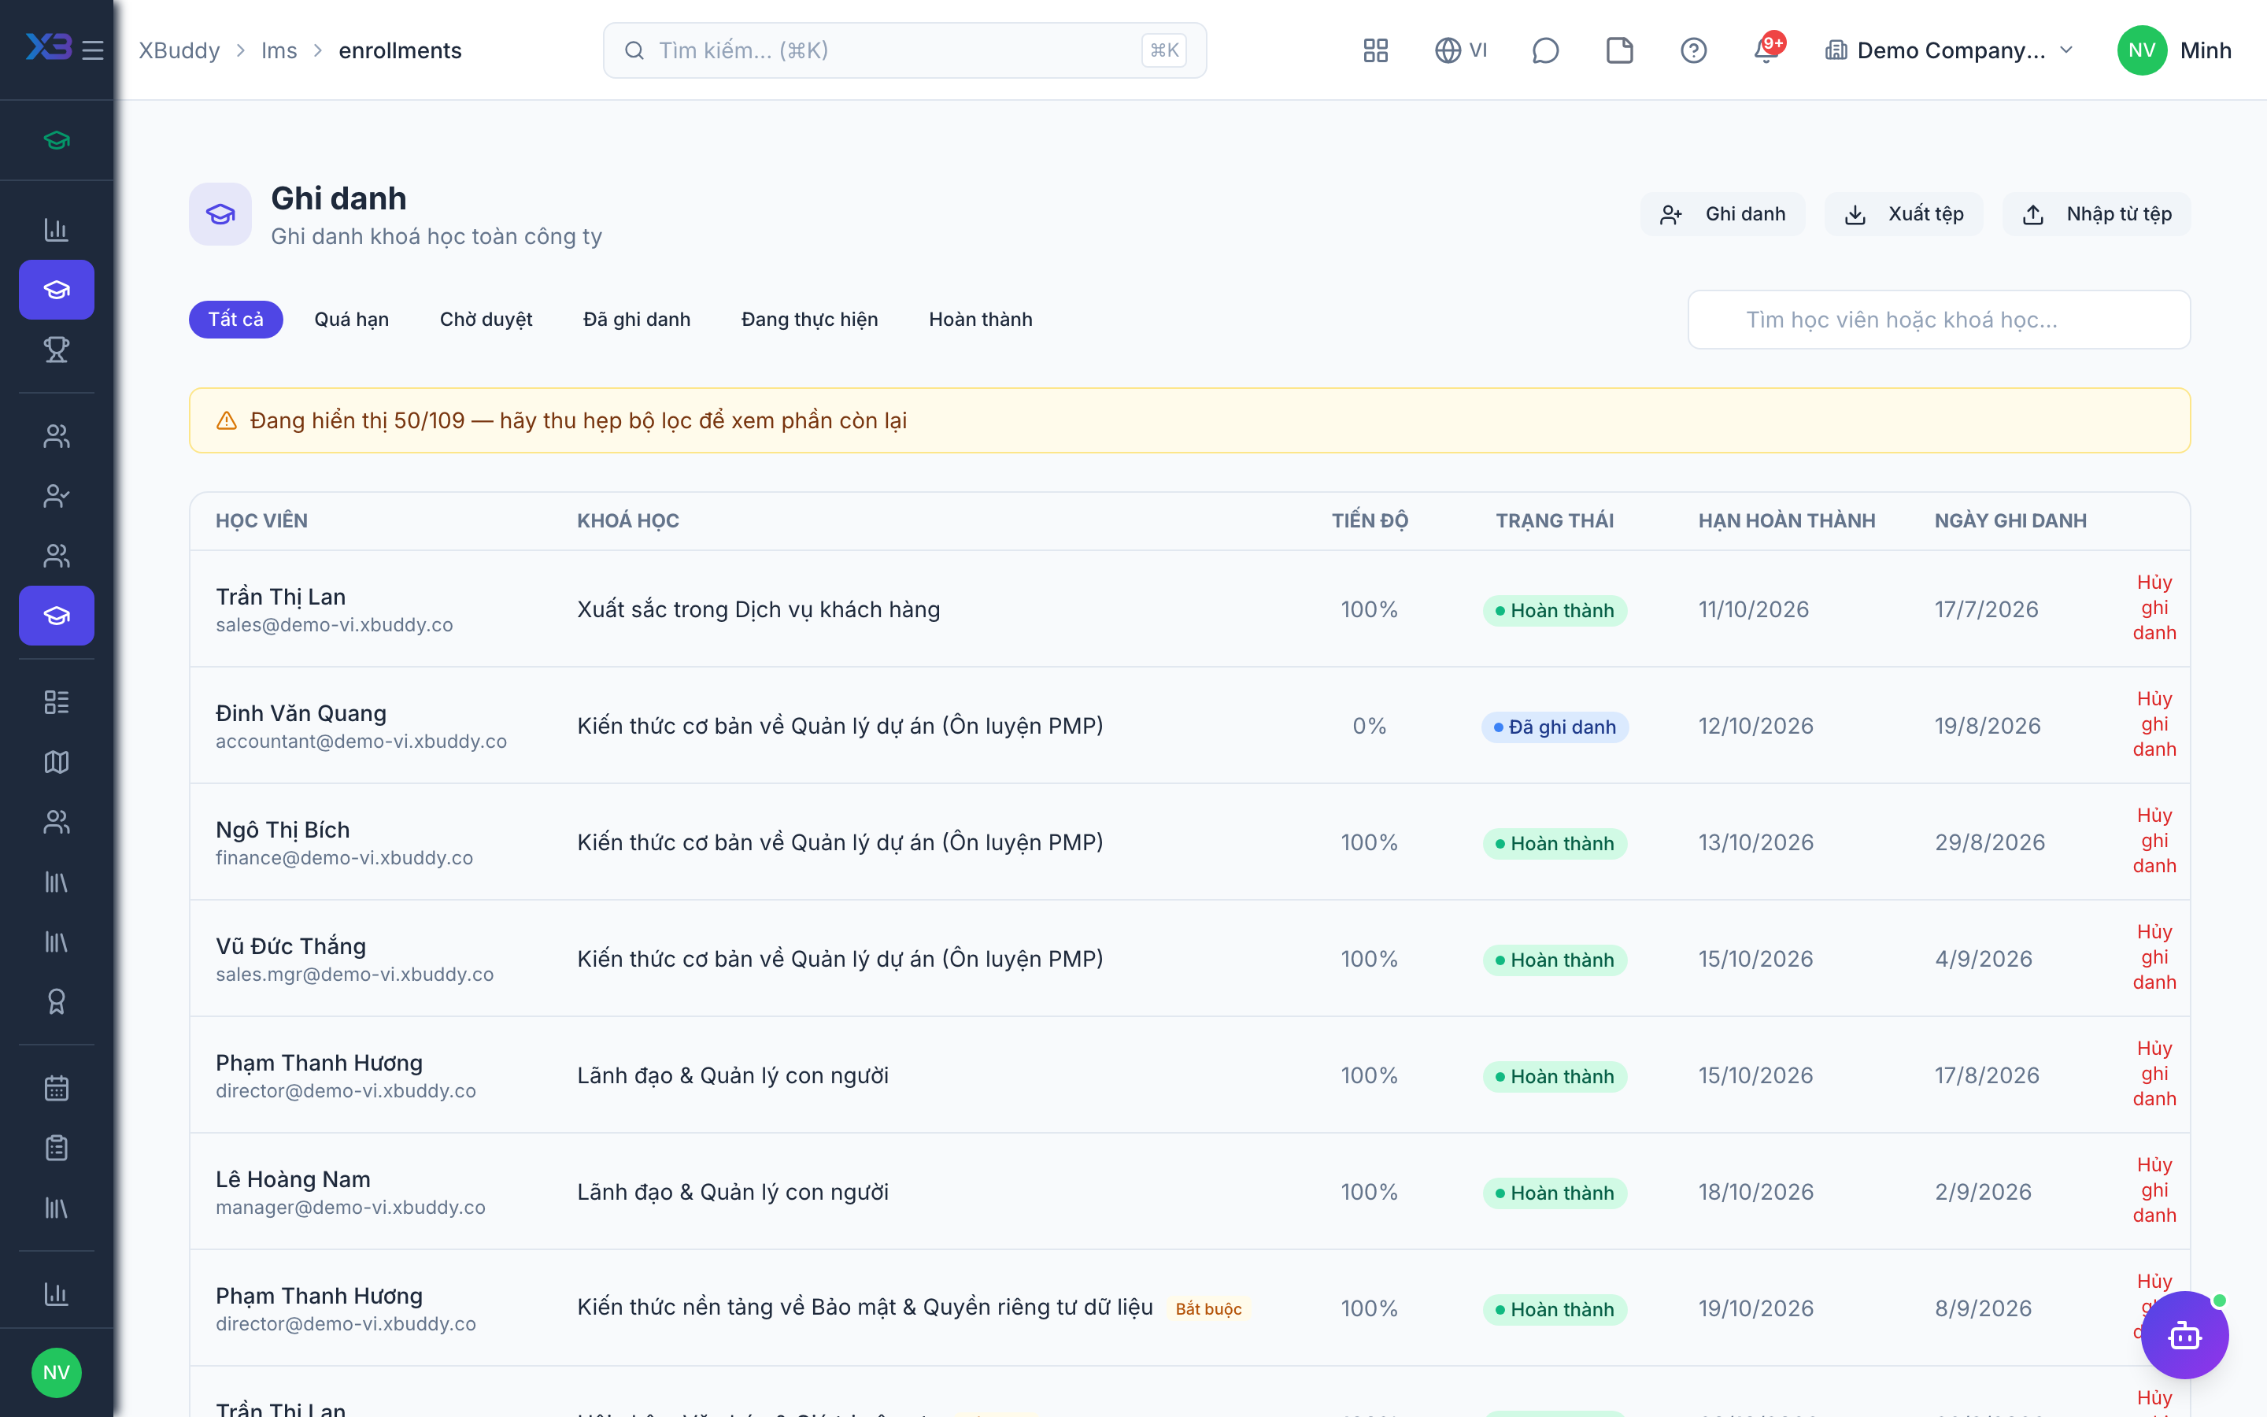Image resolution: width=2267 pixels, height=1417 pixels.
Task: Cancel enrollment for Lê Hoàng Nam
Action: click(x=2154, y=1190)
